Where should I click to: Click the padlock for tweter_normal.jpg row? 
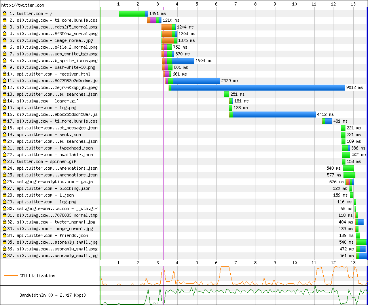[x=4, y=222]
